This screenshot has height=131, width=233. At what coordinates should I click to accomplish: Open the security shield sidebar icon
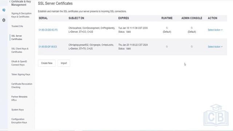[4, 10]
